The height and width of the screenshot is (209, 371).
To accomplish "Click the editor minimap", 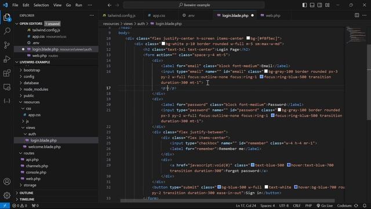I will click(355, 35).
